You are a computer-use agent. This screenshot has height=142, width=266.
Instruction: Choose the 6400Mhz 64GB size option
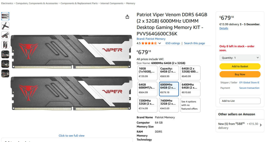190,89
